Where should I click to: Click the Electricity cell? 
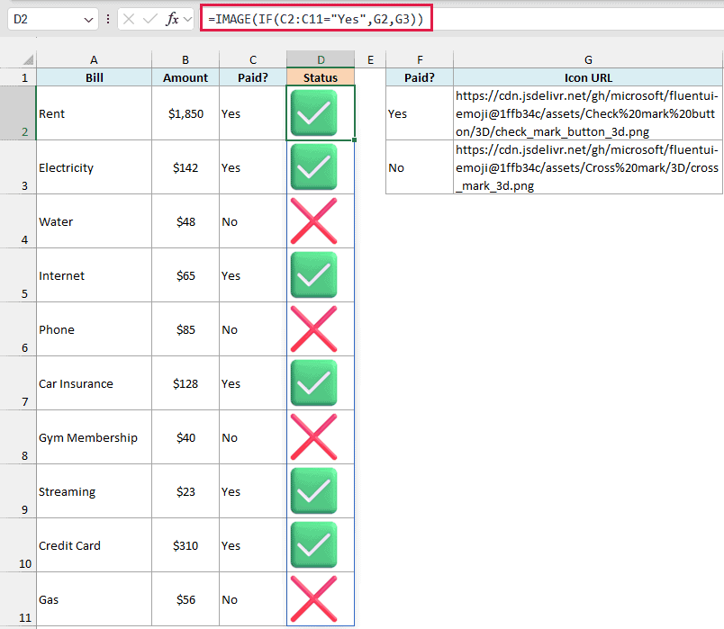(94, 167)
